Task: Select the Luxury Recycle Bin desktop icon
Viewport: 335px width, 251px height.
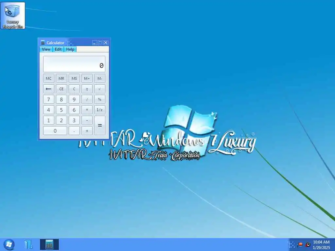Action: tap(13, 16)
